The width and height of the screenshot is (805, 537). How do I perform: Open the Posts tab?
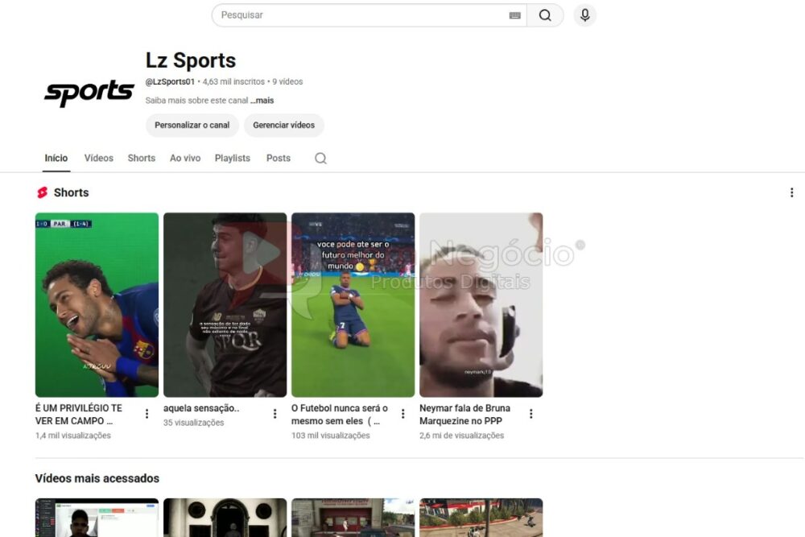pos(279,158)
